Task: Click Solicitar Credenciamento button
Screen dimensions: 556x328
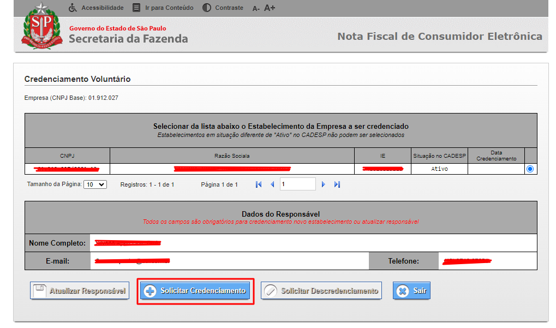Action: click(195, 291)
